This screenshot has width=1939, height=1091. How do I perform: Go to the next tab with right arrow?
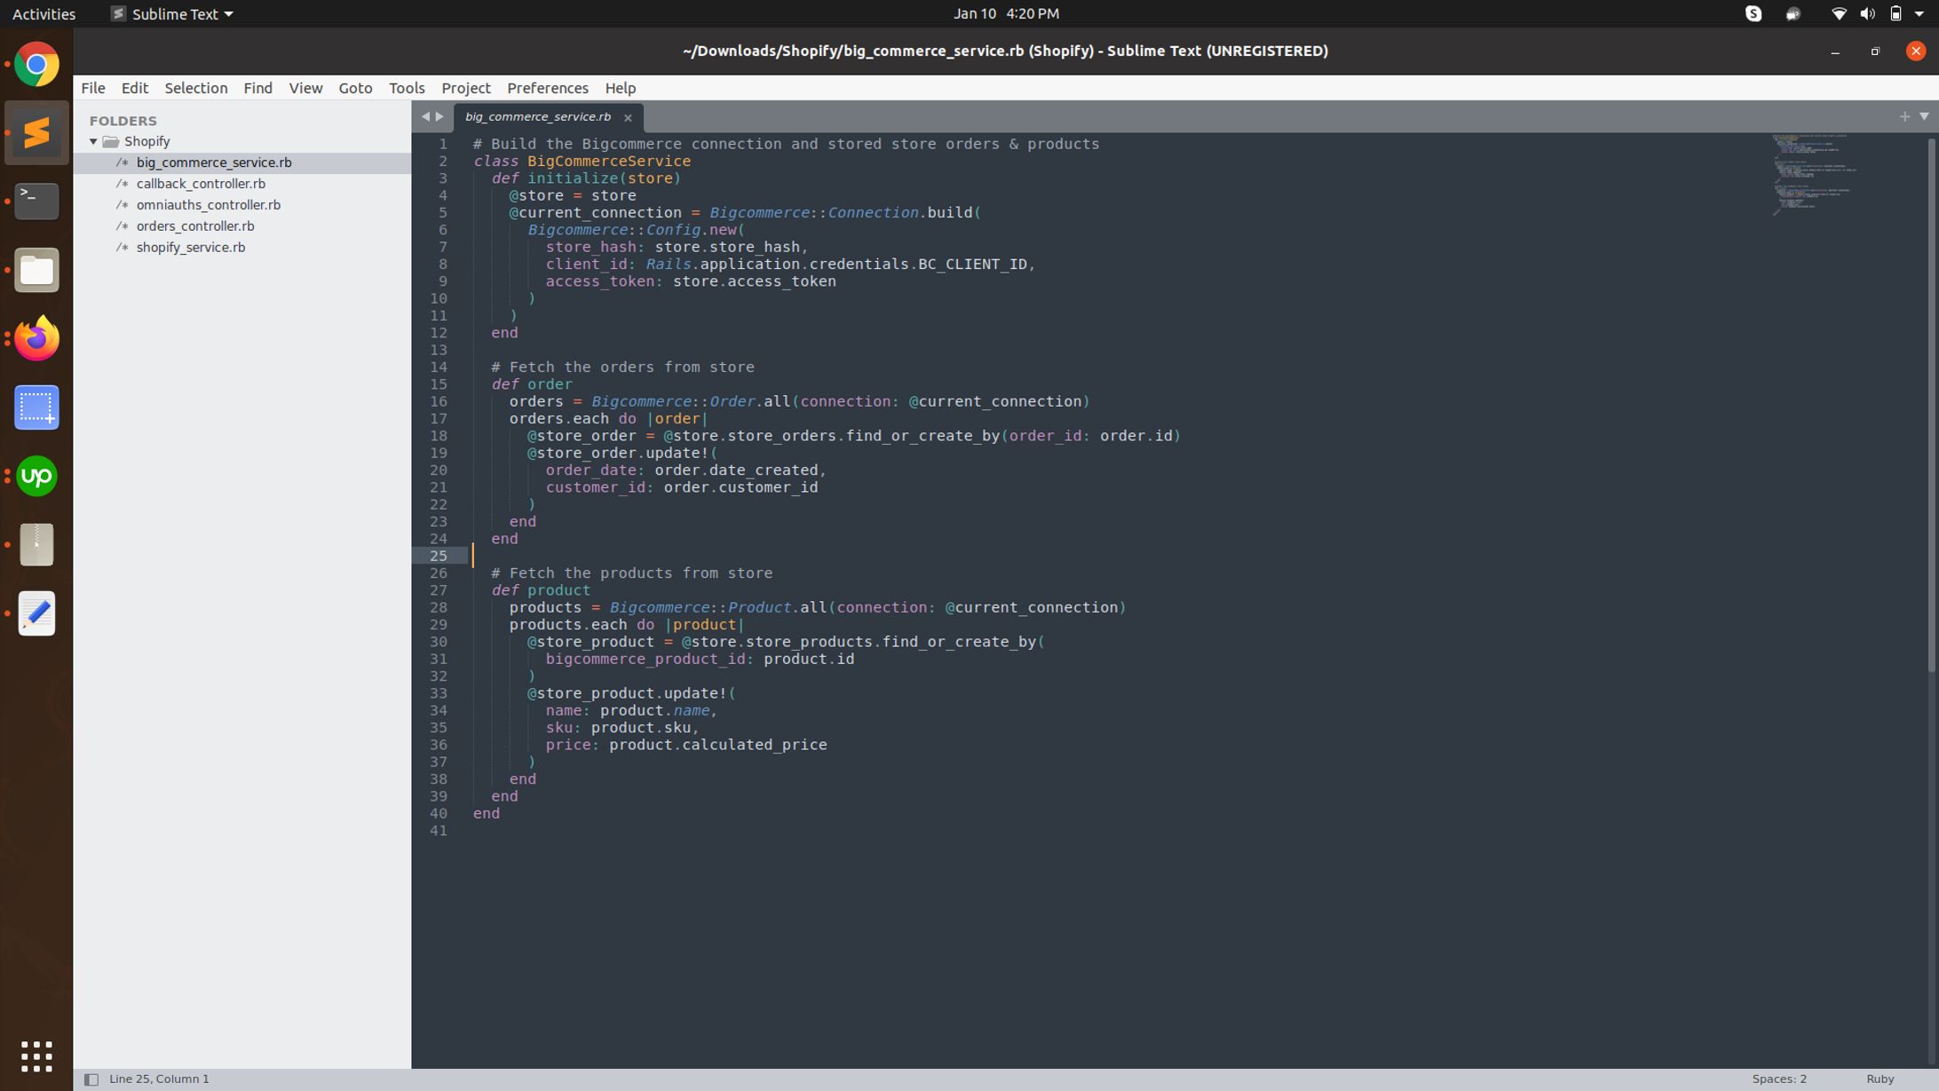[439, 116]
